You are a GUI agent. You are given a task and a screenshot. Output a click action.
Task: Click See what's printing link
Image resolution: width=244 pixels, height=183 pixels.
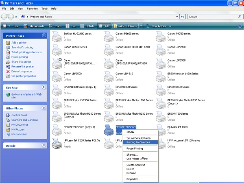tap(22, 48)
